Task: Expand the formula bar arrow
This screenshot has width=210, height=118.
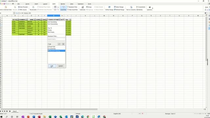Action: tap(205, 13)
